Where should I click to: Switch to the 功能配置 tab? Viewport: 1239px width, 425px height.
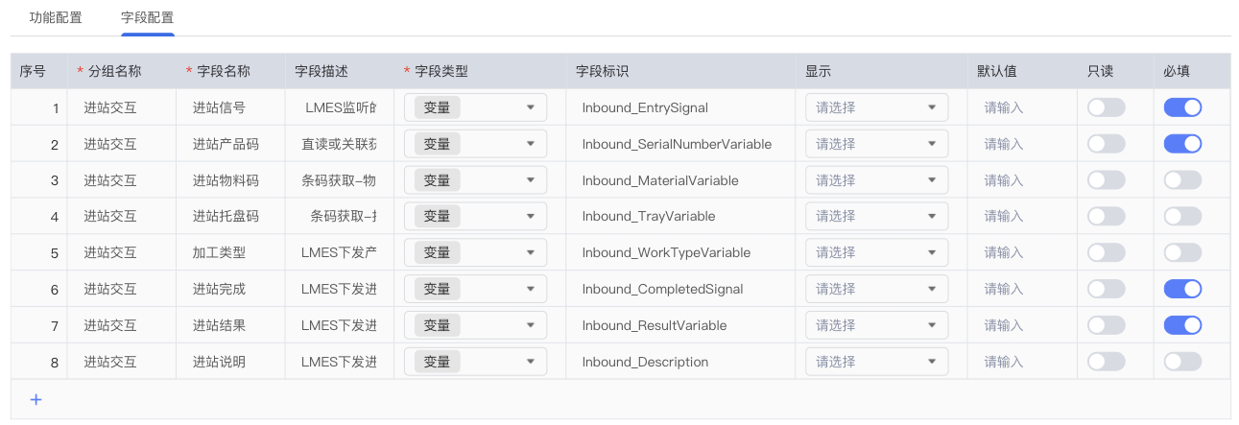[x=56, y=18]
